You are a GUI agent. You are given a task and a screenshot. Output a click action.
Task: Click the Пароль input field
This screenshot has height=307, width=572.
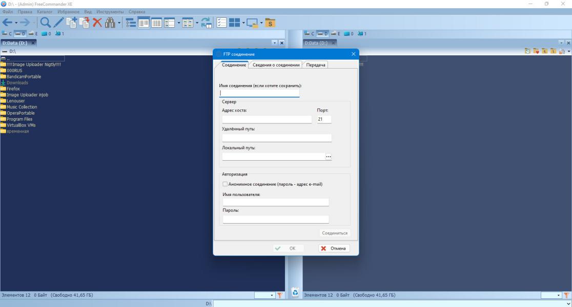click(x=275, y=219)
